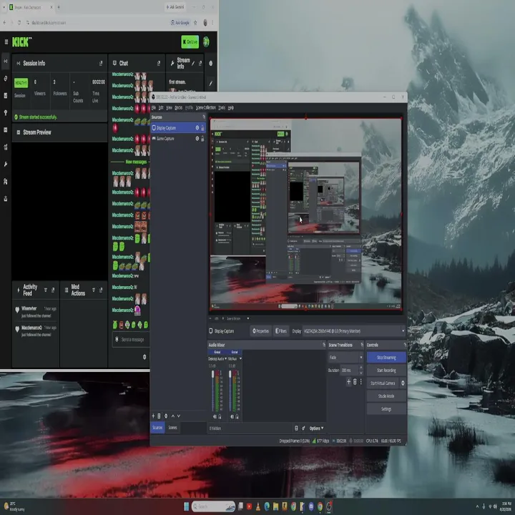Click the Go Live button on Kick
Image resolution: width=515 pixels, height=515 pixels.
[190, 41]
